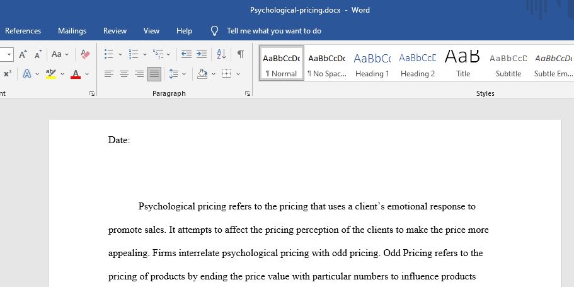This screenshot has width=574, height=287.
Task: Click the Sort A to Z icon
Action: pos(221,54)
